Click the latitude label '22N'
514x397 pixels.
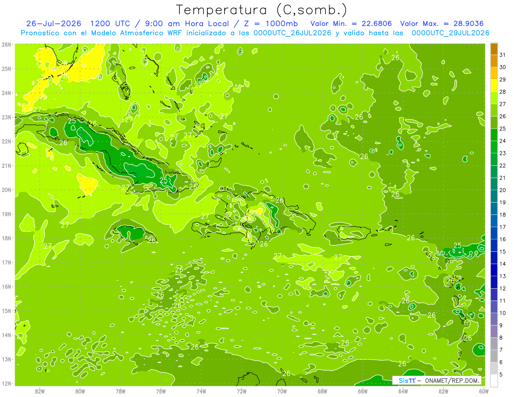[6, 141]
